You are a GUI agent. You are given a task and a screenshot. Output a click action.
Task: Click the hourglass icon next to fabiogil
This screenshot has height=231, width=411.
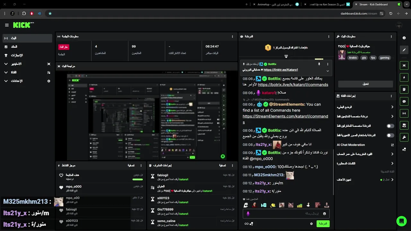pos(153,176)
